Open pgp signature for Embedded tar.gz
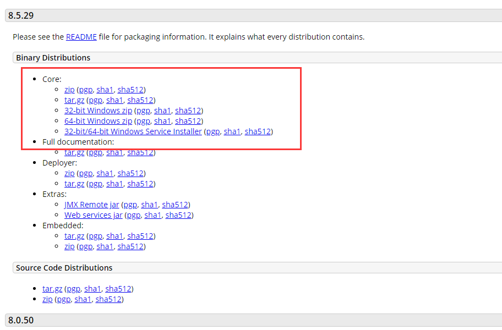This screenshot has height=330, width=502. [96, 236]
